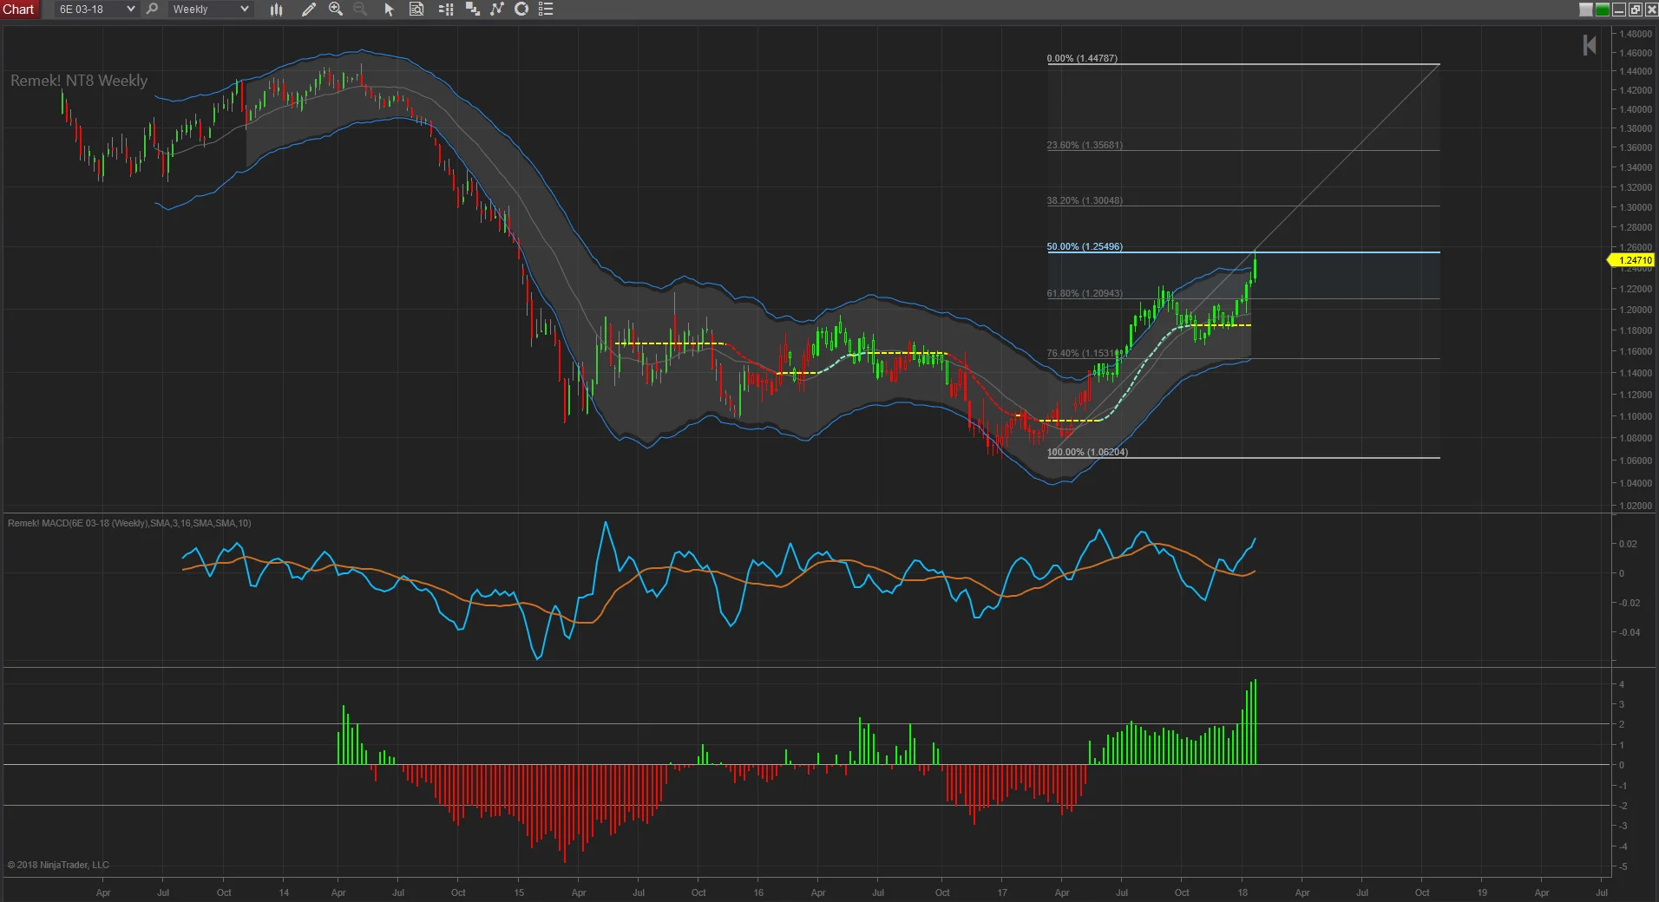The height and width of the screenshot is (902, 1659).
Task: Click the 18 year label on time axis
Action: pyautogui.click(x=1243, y=892)
